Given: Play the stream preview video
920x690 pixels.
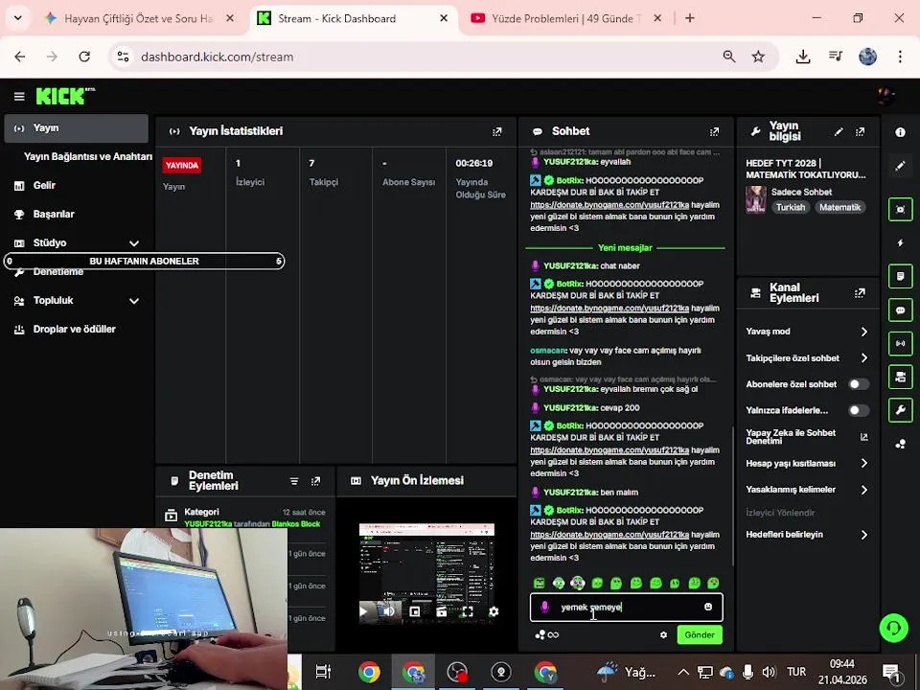Looking at the screenshot, I should tap(364, 611).
